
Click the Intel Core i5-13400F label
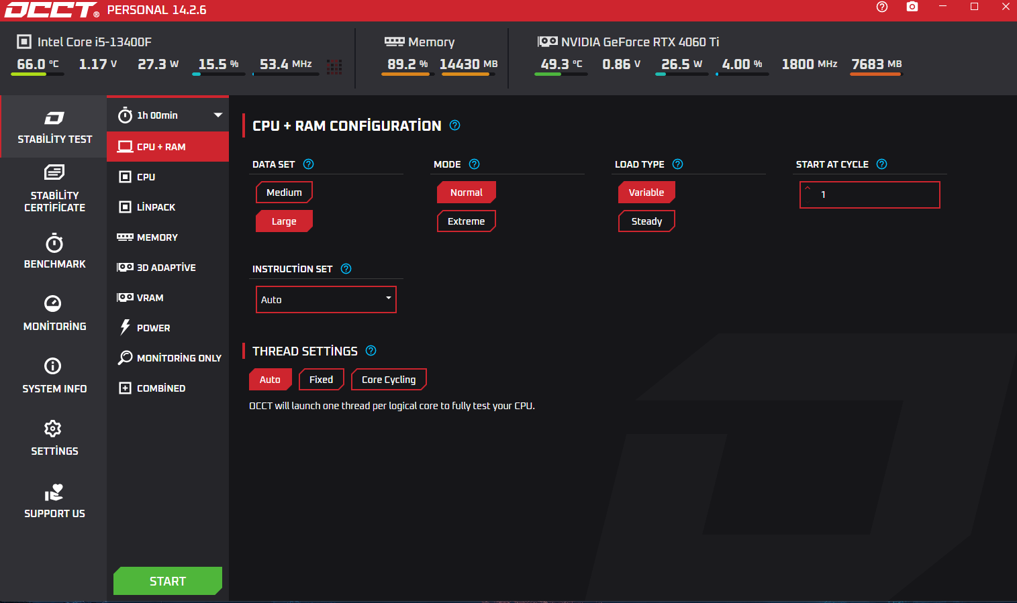click(95, 42)
